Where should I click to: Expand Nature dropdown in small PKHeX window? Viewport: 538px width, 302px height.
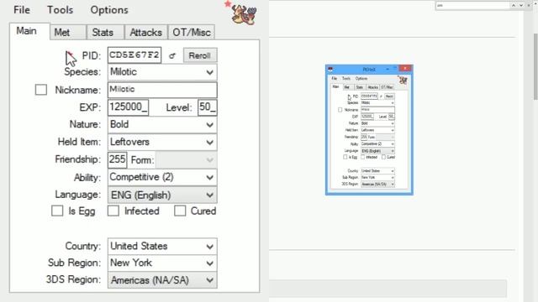(x=377, y=123)
